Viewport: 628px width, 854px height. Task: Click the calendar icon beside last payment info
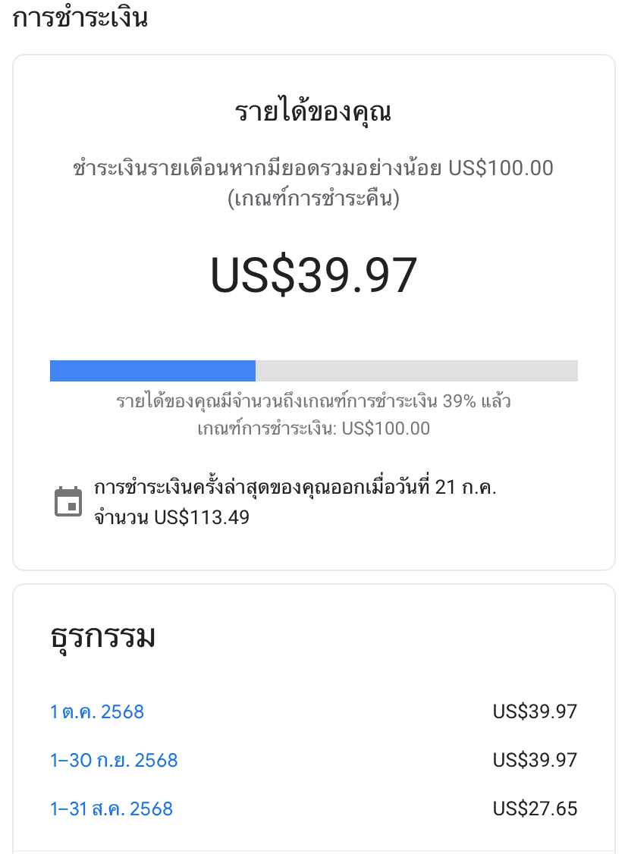[68, 502]
